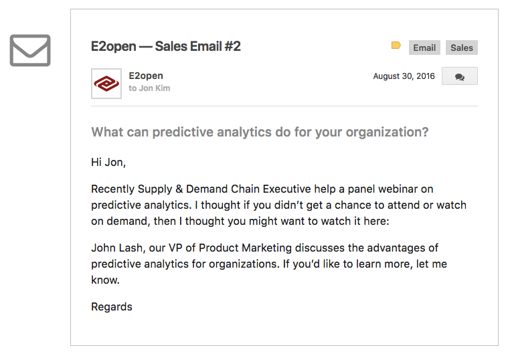The width and height of the screenshot is (508, 356).
Task: Open the comments speech bubble button
Action: [x=459, y=76]
